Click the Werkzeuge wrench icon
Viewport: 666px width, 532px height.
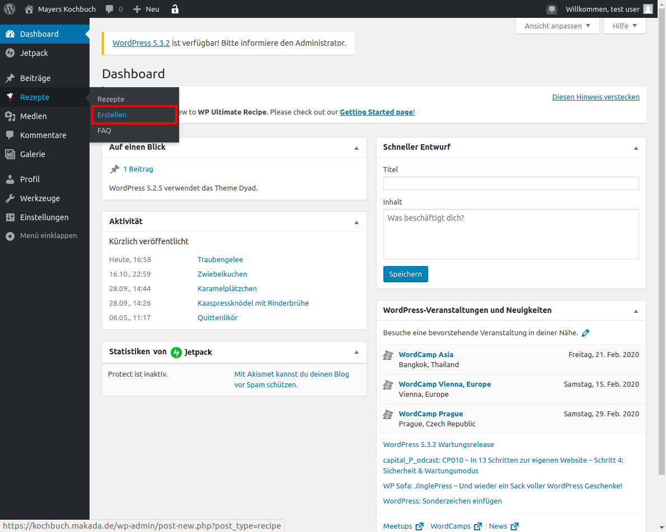pyautogui.click(x=10, y=198)
